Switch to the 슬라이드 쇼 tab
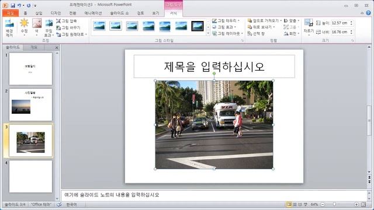 (119, 13)
